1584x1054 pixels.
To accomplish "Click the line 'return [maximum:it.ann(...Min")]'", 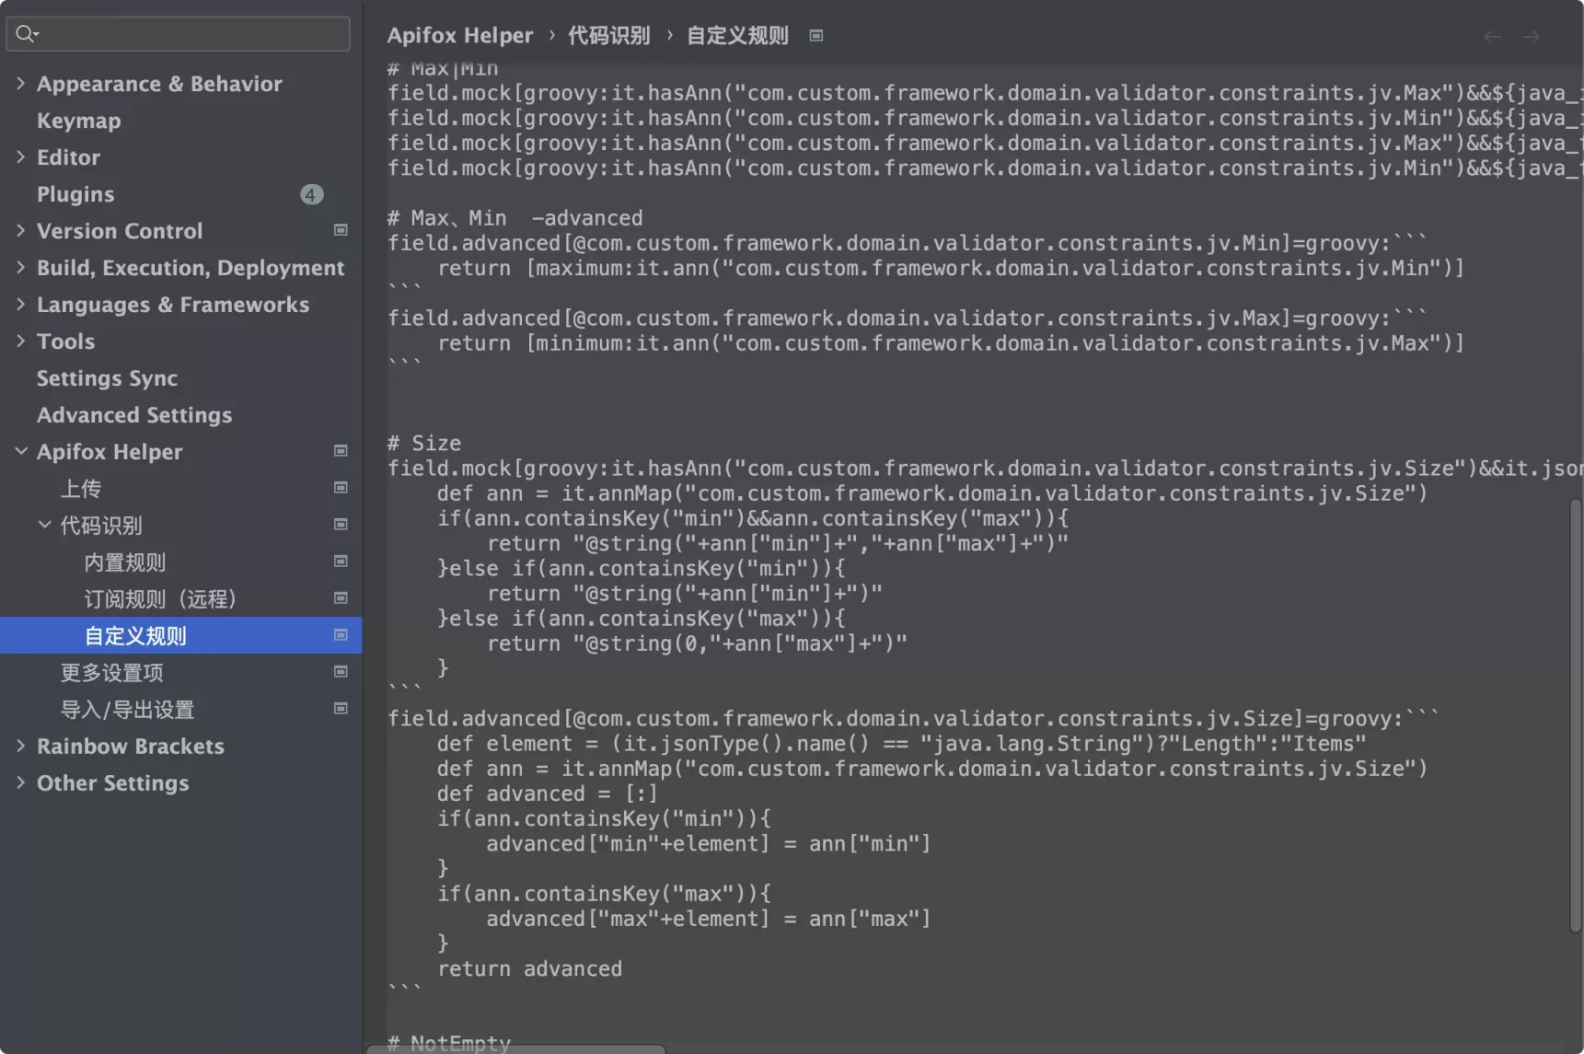I will (951, 268).
